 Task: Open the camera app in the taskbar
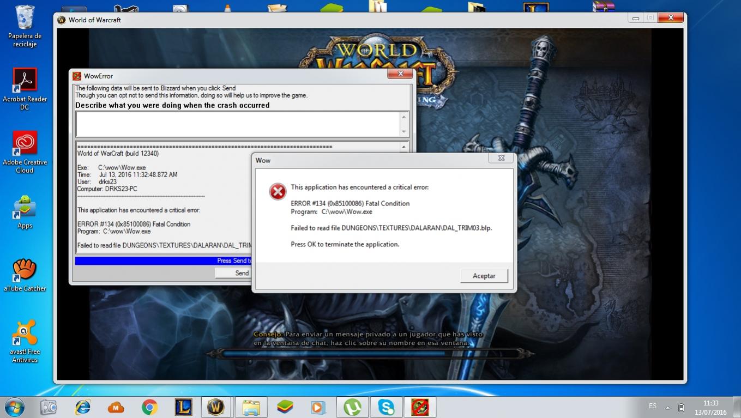tap(49, 407)
